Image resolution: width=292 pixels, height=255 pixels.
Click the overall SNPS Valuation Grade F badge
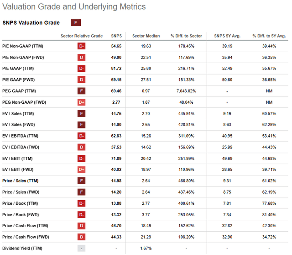coord(76,22)
